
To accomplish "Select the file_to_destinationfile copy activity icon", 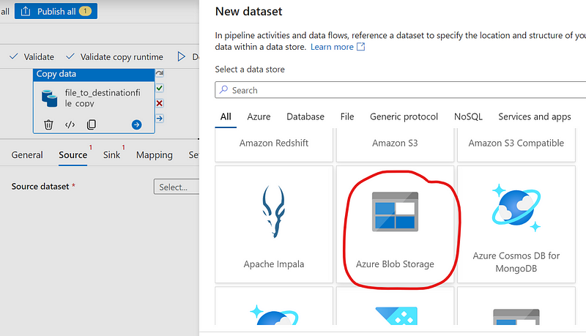I will click(50, 98).
